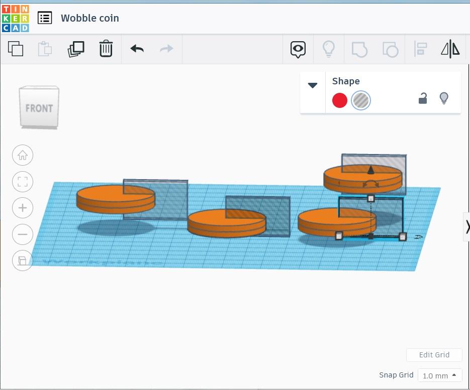The width and height of the screenshot is (470, 390).
Task: Click the top white resize handle
Action: (371, 198)
